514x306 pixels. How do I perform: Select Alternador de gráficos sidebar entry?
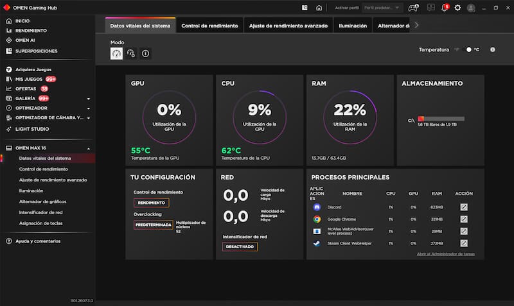(x=42, y=201)
